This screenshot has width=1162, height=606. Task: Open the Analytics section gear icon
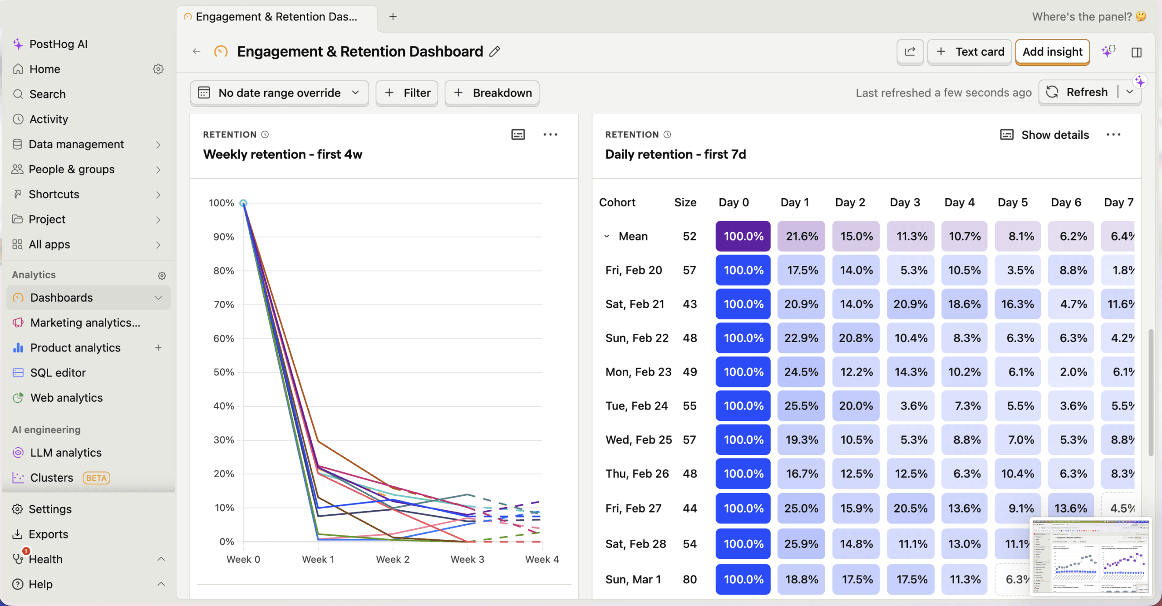point(162,275)
